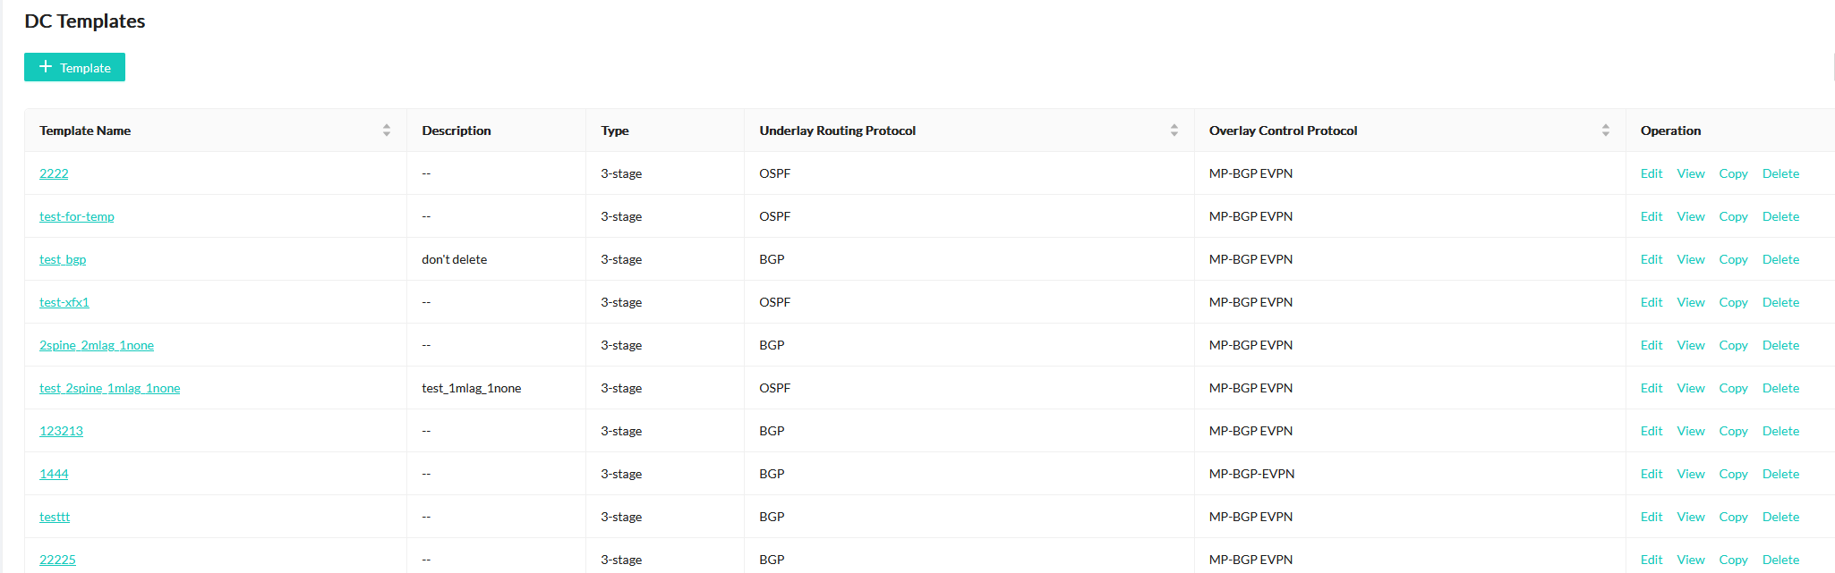Image resolution: width=1835 pixels, height=573 pixels.
Task: Click the plus Template button
Action: (x=74, y=68)
